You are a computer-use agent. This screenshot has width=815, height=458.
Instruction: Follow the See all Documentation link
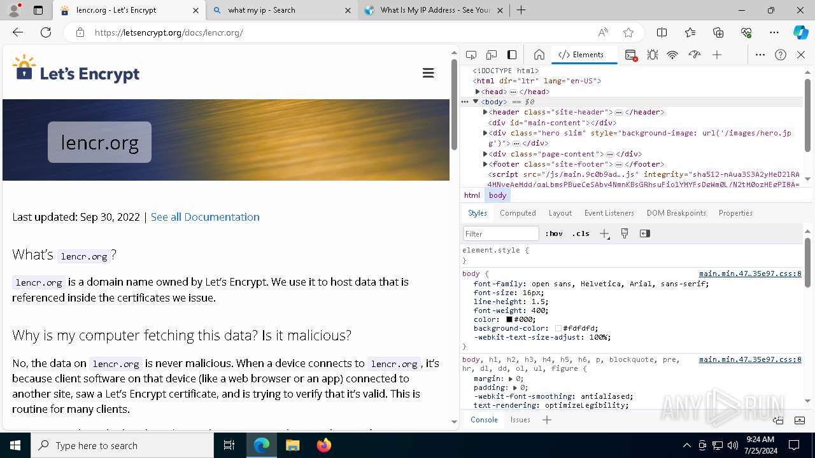[205, 217]
